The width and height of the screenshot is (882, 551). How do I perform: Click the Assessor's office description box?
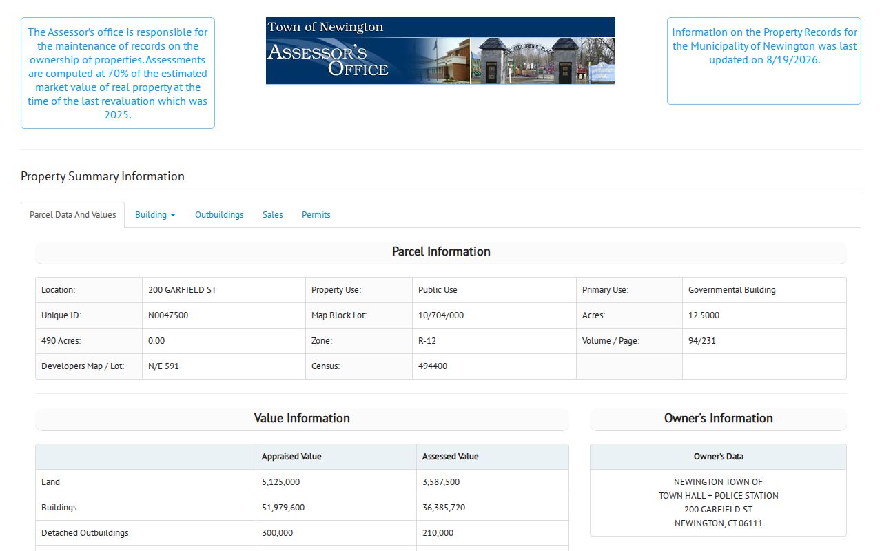pyautogui.click(x=118, y=73)
